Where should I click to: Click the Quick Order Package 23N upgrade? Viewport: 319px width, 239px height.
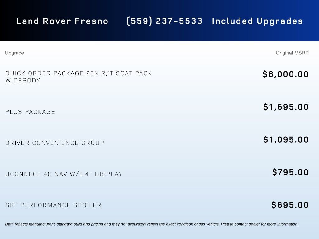79,73
